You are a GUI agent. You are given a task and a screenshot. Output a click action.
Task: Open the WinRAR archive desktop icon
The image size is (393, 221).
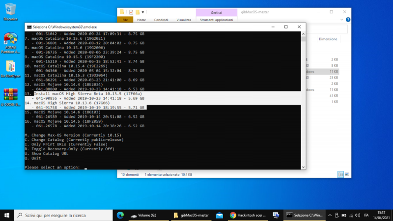pyautogui.click(x=10, y=97)
